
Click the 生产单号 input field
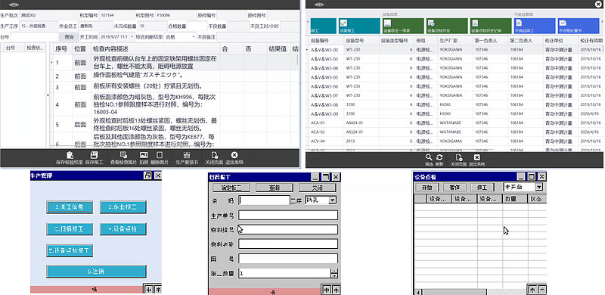(288, 215)
